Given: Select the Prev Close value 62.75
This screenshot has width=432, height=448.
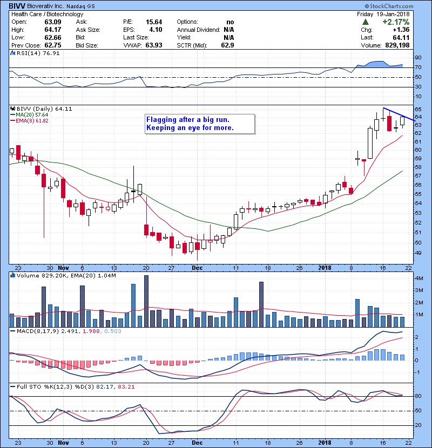Looking at the screenshot, I should coord(52,45).
